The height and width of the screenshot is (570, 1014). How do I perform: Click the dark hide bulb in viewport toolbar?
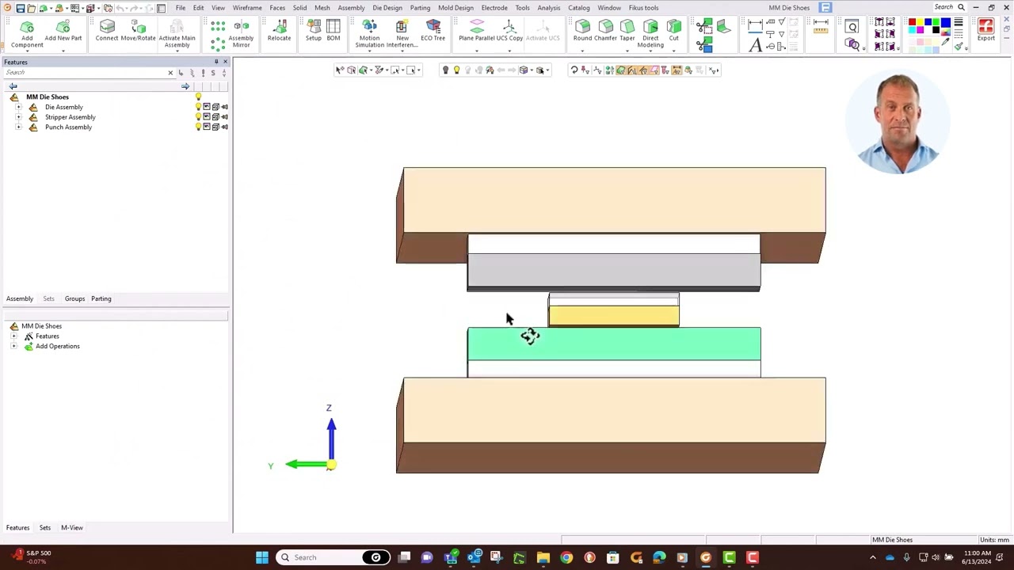445,70
